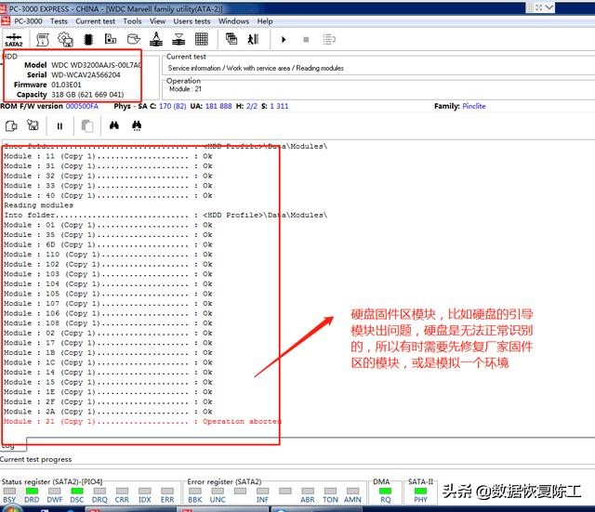The height and width of the screenshot is (512, 595).
Task: Open the Tests menu
Action: coord(59,21)
